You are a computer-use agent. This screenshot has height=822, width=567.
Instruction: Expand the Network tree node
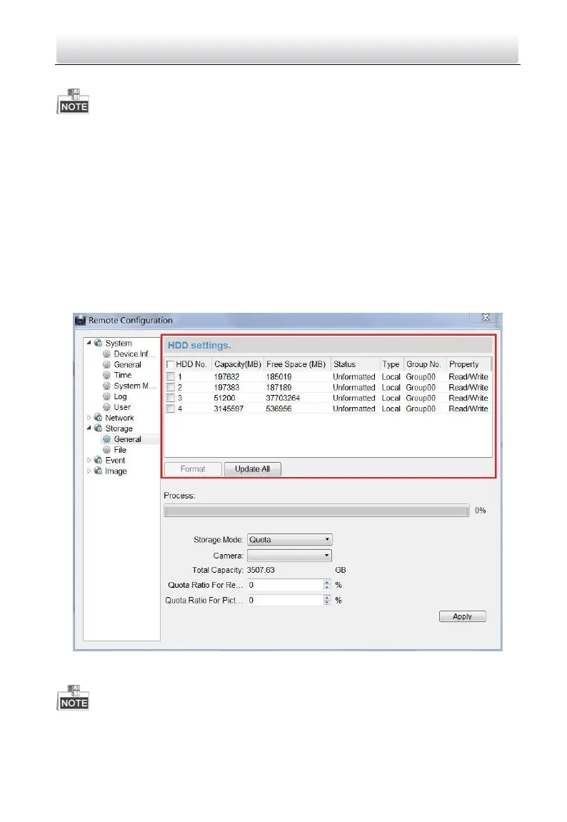click(x=89, y=418)
